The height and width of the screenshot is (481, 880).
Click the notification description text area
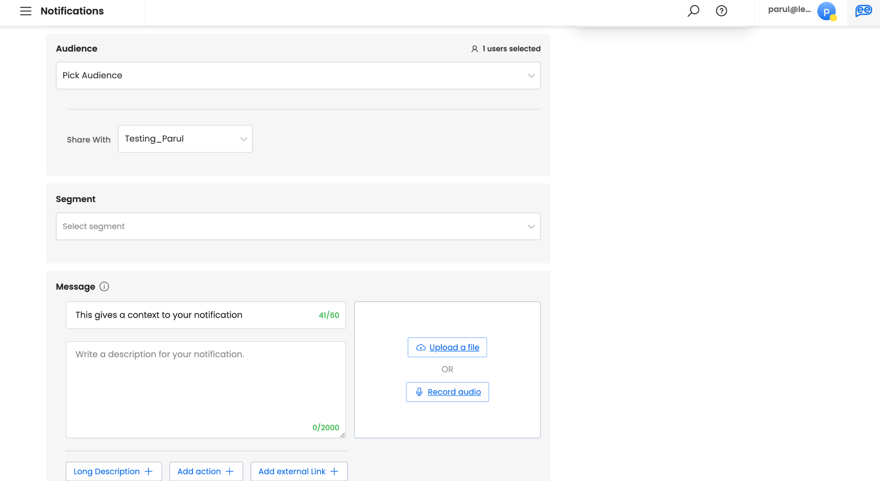205,389
